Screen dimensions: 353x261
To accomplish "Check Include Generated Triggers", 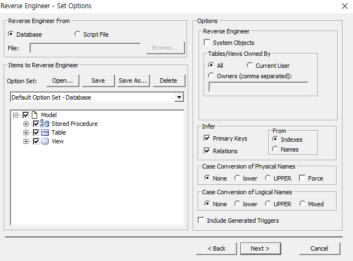I will pos(201,220).
